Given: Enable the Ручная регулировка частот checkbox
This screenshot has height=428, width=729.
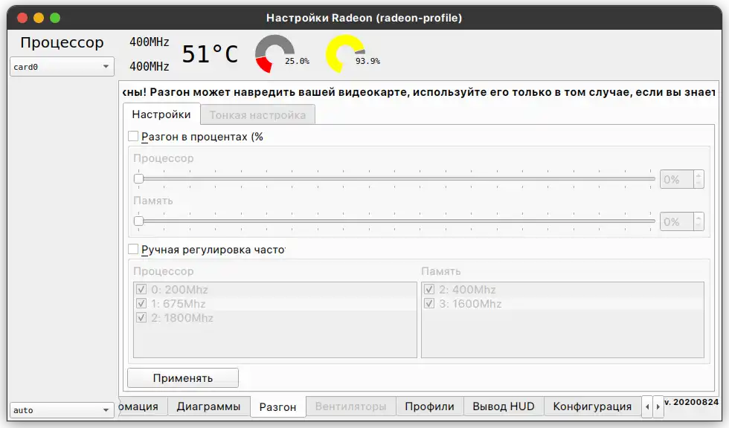Looking at the screenshot, I should tap(133, 249).
